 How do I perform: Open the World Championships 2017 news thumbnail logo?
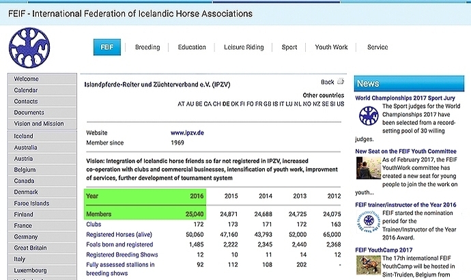click(369, 115)
